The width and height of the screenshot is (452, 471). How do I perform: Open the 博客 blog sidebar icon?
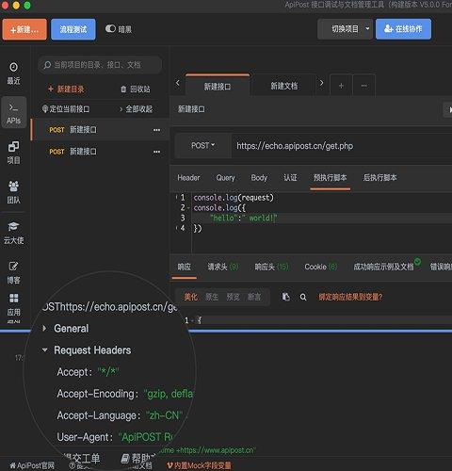[x=13, y=272]
